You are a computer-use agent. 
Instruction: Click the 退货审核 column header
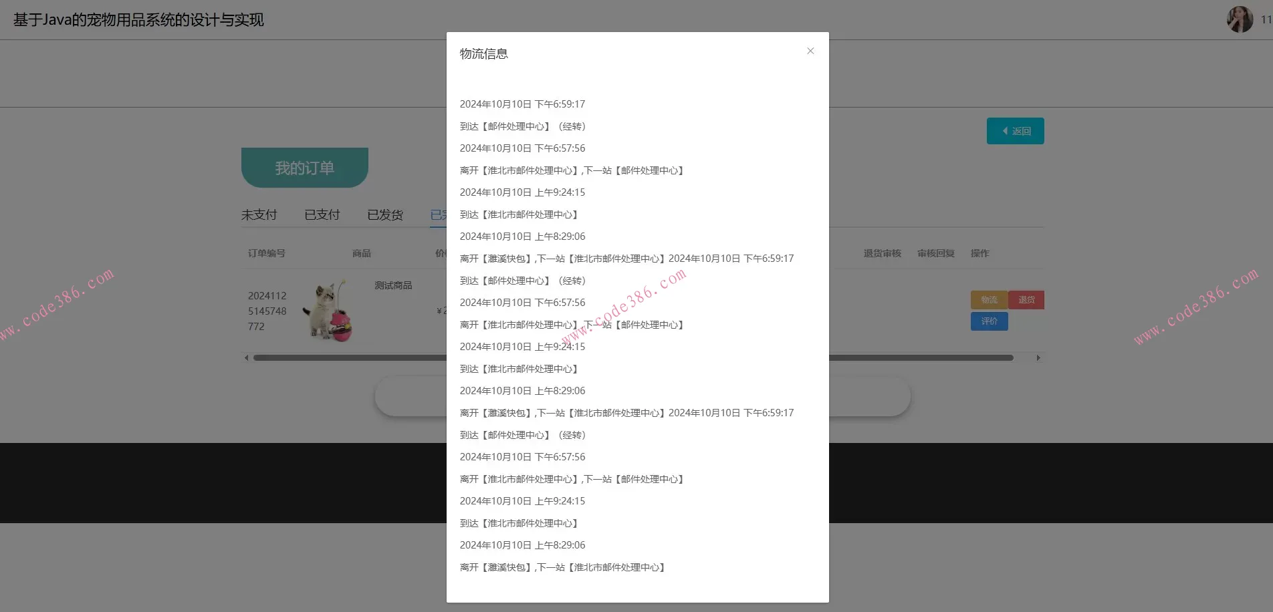[x=882, y=253]
